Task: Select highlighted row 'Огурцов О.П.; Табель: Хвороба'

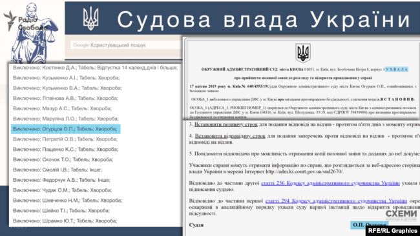Action: [x=66, y=129]
